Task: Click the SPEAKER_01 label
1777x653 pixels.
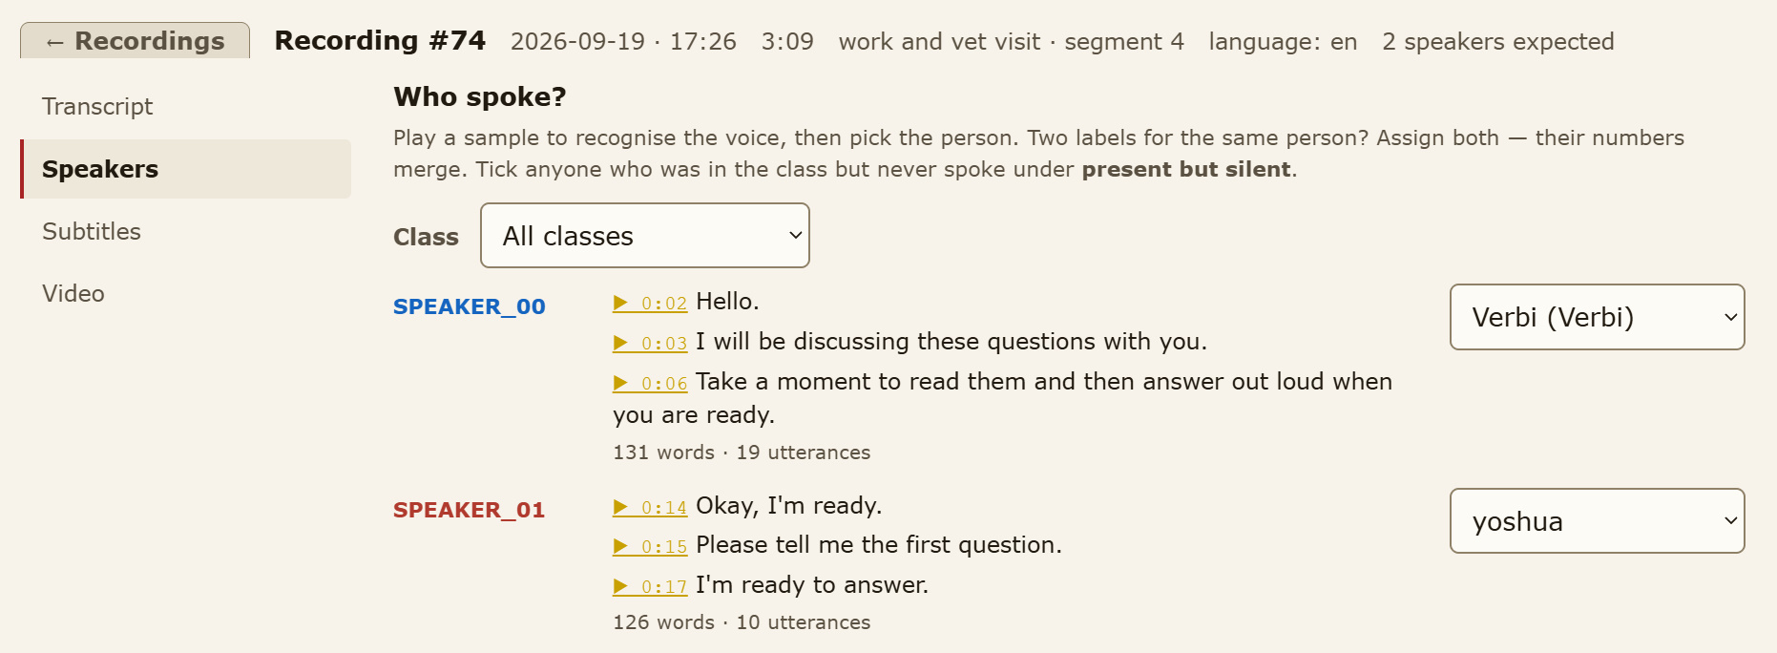Action: pyautogui.click(x=470, y=510)
